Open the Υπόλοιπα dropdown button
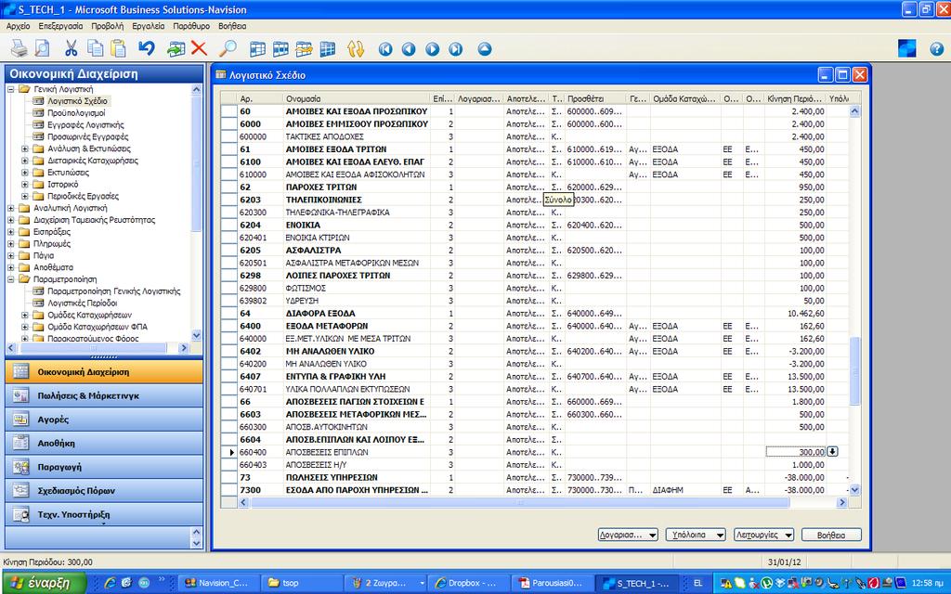This screenshot has width=951, height=594. 696,535
